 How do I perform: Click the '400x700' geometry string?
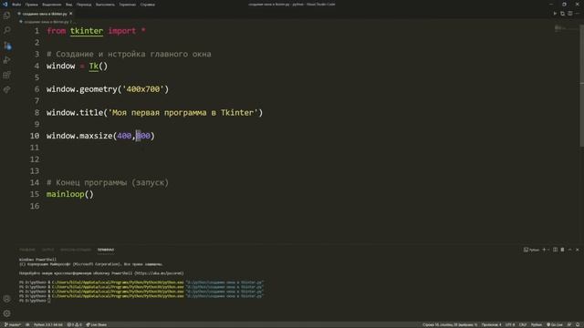[x=143, y=89]
